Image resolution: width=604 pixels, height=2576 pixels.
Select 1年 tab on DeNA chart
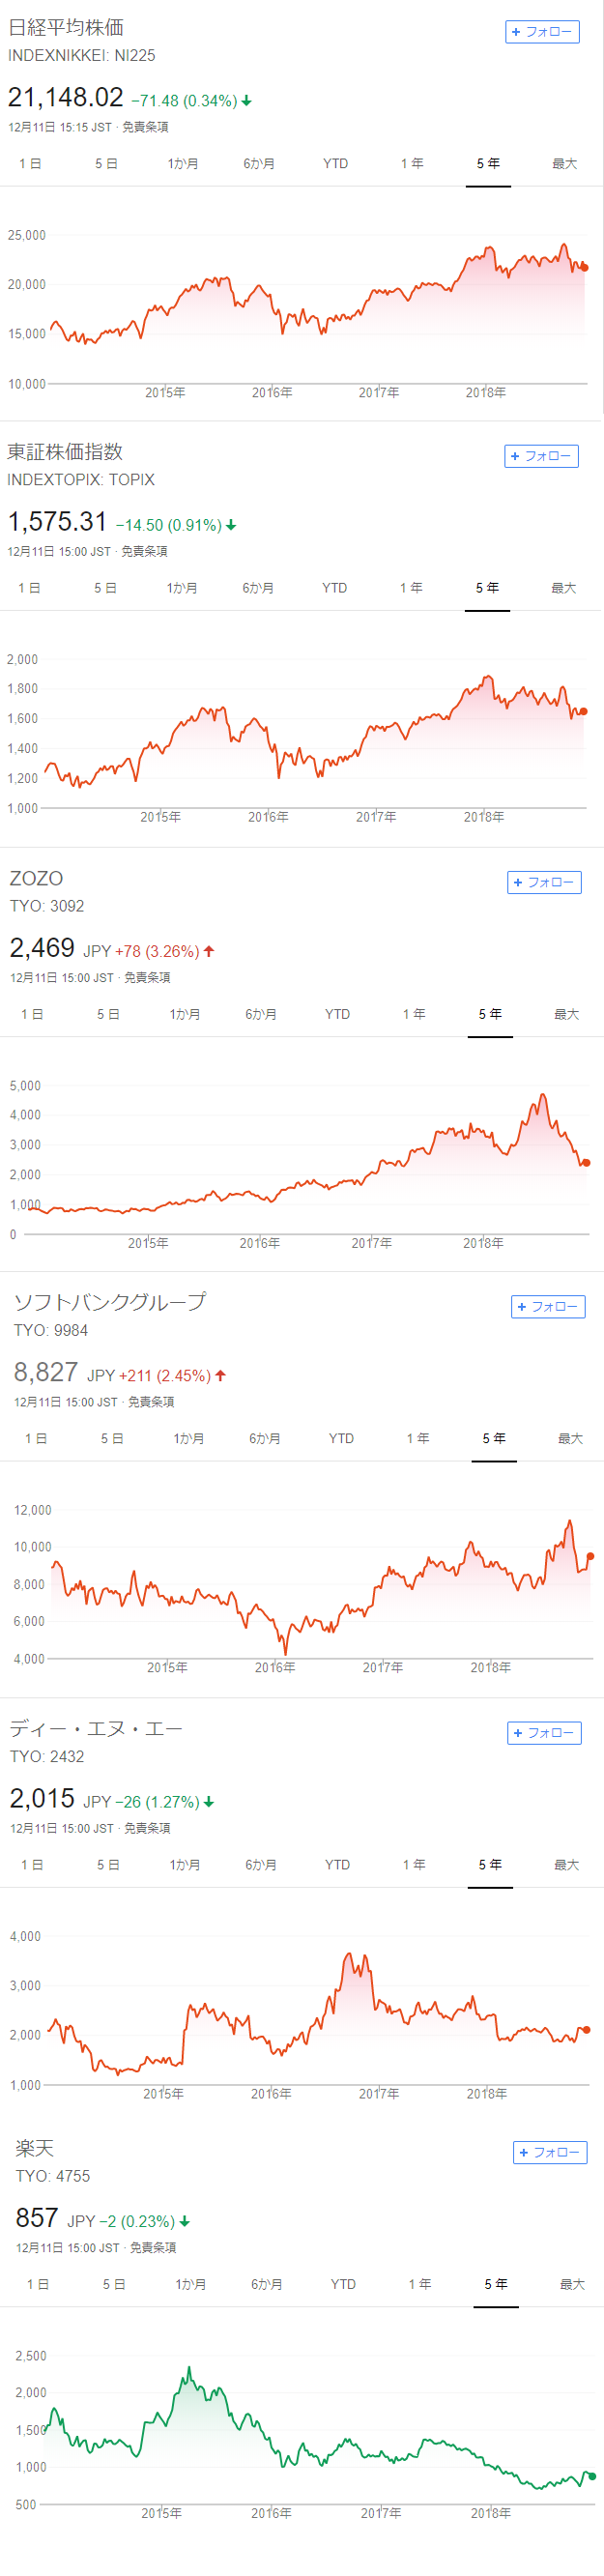coord(414,1865)
